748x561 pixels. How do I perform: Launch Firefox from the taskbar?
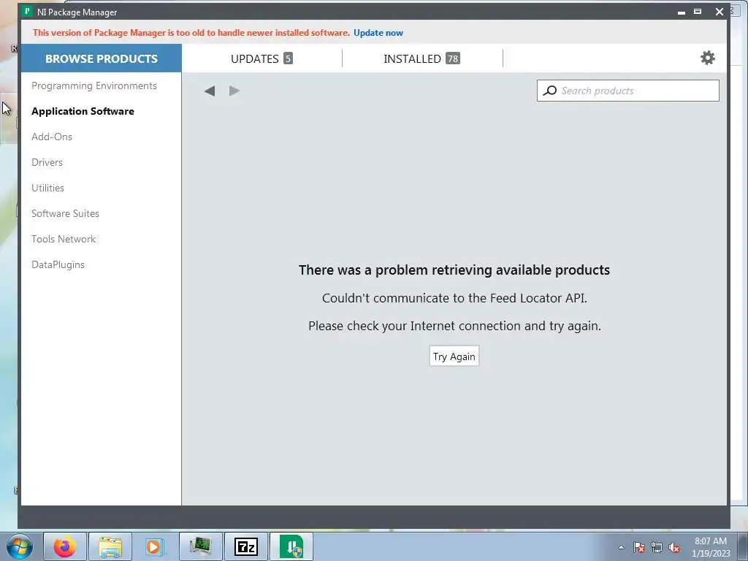65,546
